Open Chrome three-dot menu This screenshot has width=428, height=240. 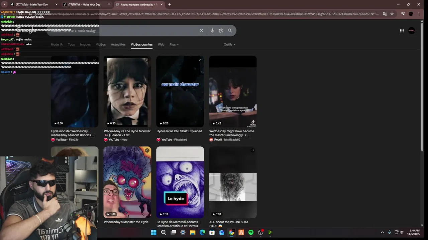pyautogui.click(x=419, y=14)
